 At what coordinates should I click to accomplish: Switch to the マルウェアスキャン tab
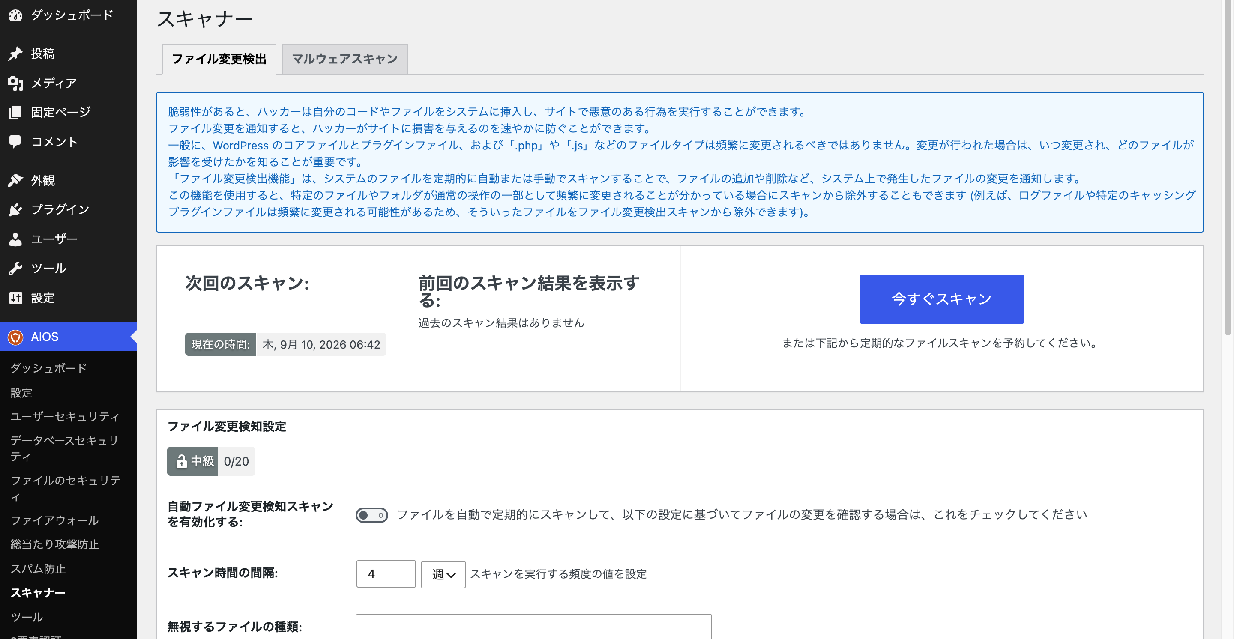click(x=345, y=59)
